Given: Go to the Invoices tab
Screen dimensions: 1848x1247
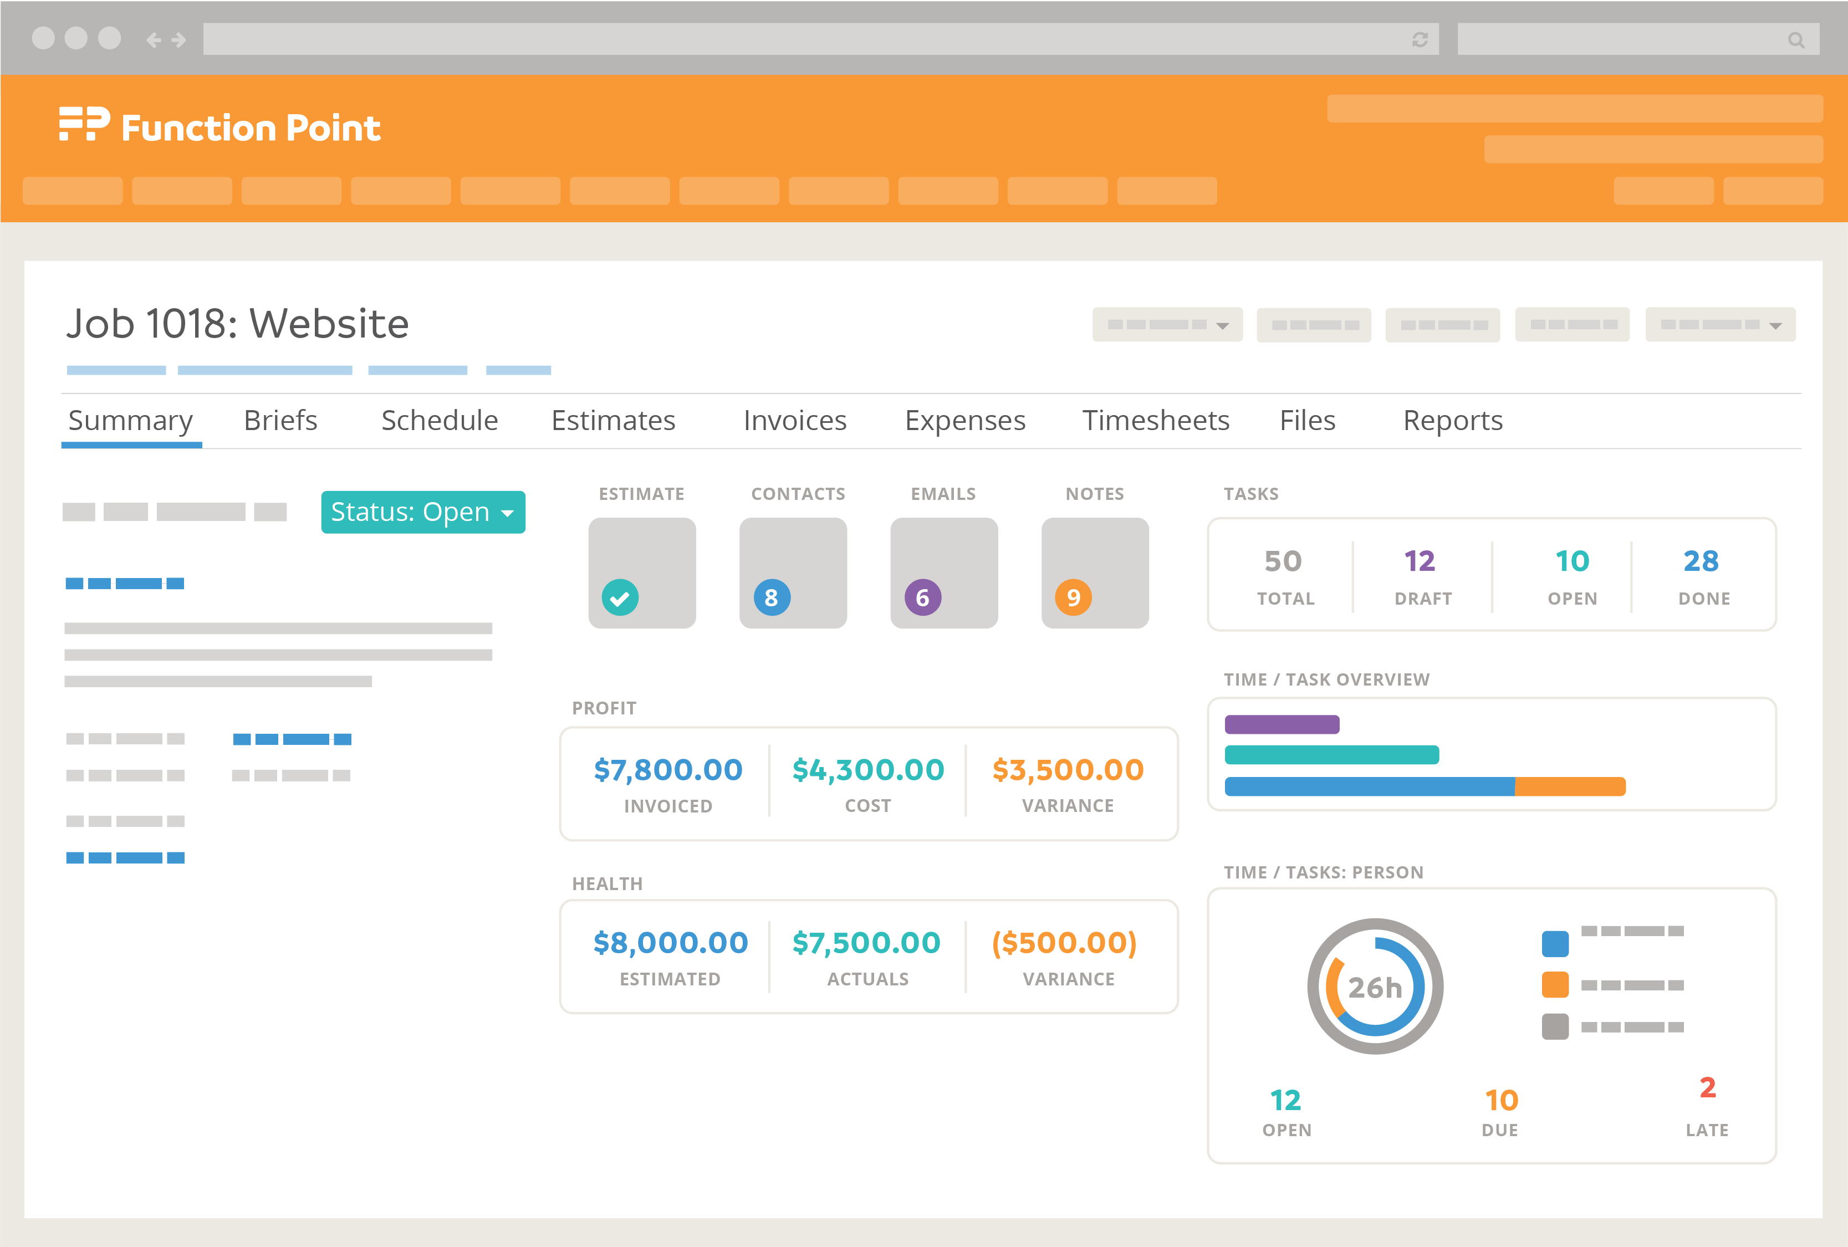Looking at the screenshot, I should (x=794, y=421).
